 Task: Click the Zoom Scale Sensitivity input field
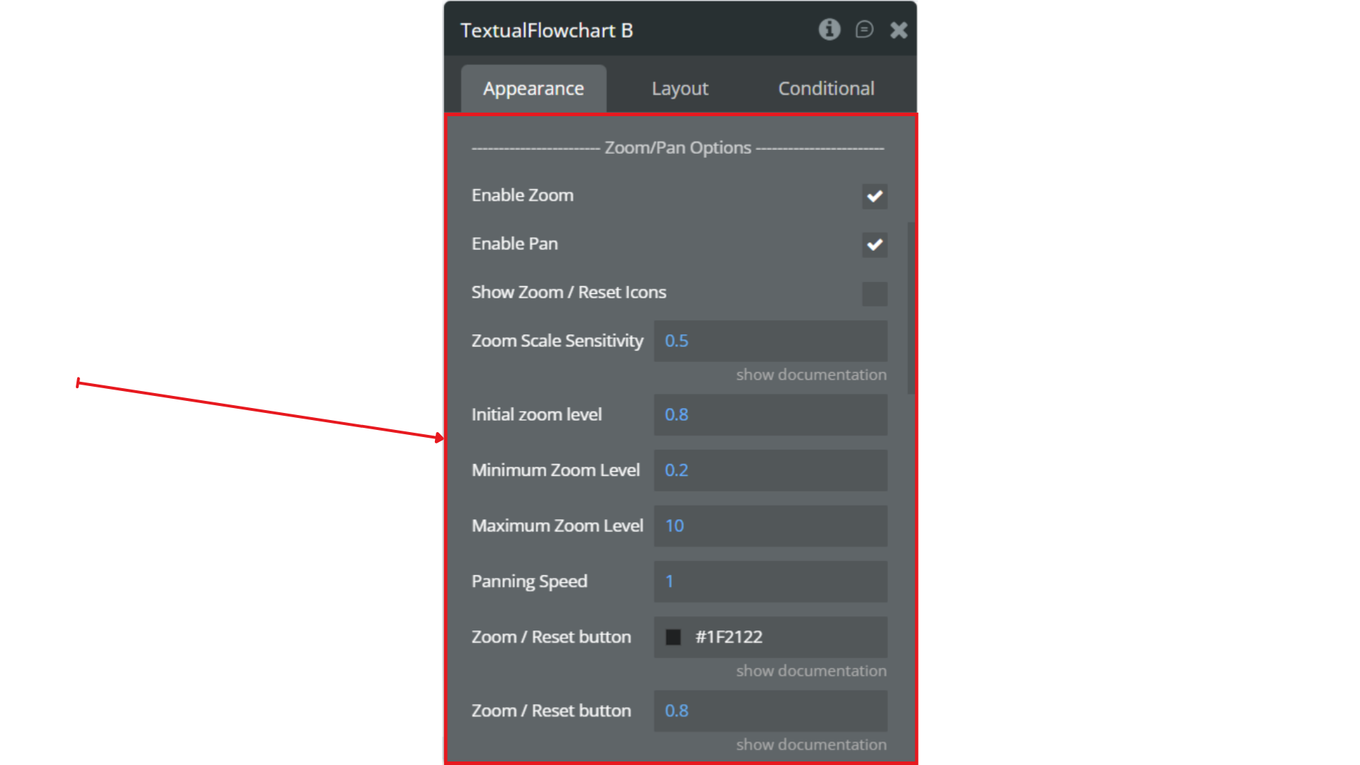(770, 341)
